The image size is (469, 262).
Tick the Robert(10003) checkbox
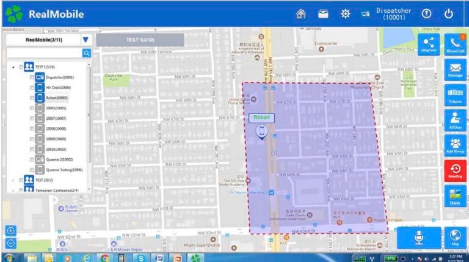(32, 98)
